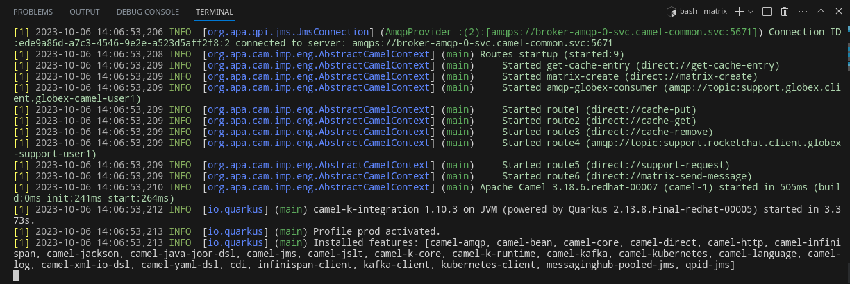Click the io.quarkus logger in Profile prod line

[236, 231]
